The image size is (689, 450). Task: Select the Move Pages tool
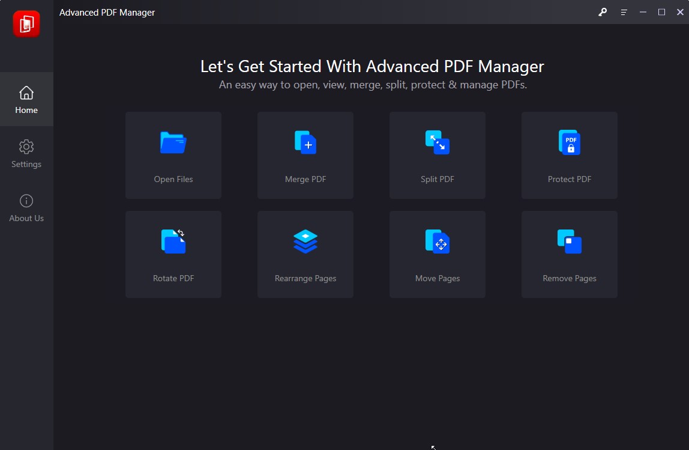[x=437, y=254]
